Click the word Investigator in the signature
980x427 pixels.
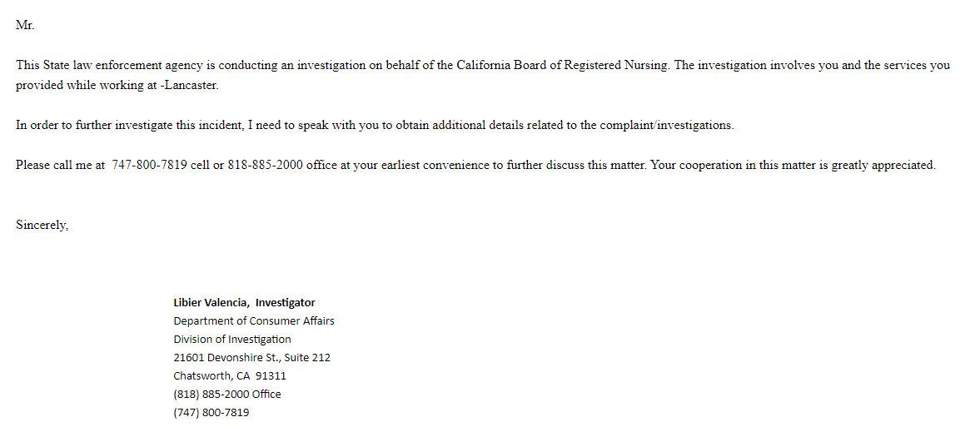286,303
